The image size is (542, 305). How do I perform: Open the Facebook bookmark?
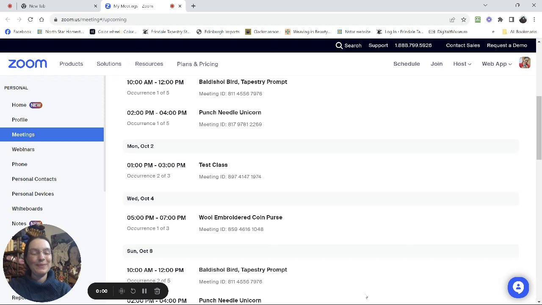coord(18,32)
